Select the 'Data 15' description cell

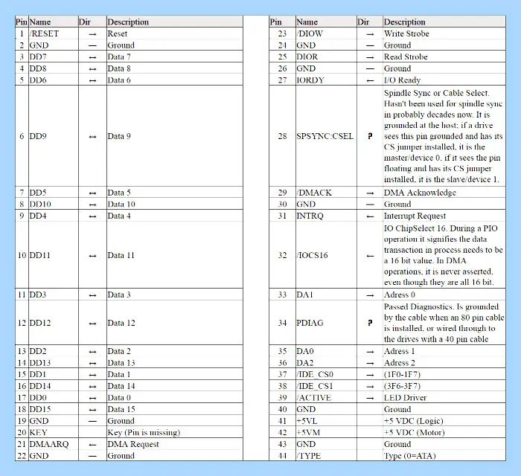pos(175,409)
